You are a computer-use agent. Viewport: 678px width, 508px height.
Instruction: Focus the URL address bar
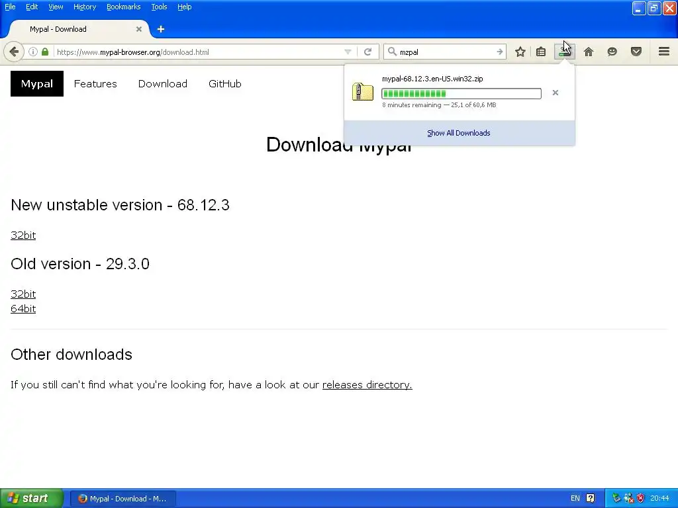coord(199,52)
